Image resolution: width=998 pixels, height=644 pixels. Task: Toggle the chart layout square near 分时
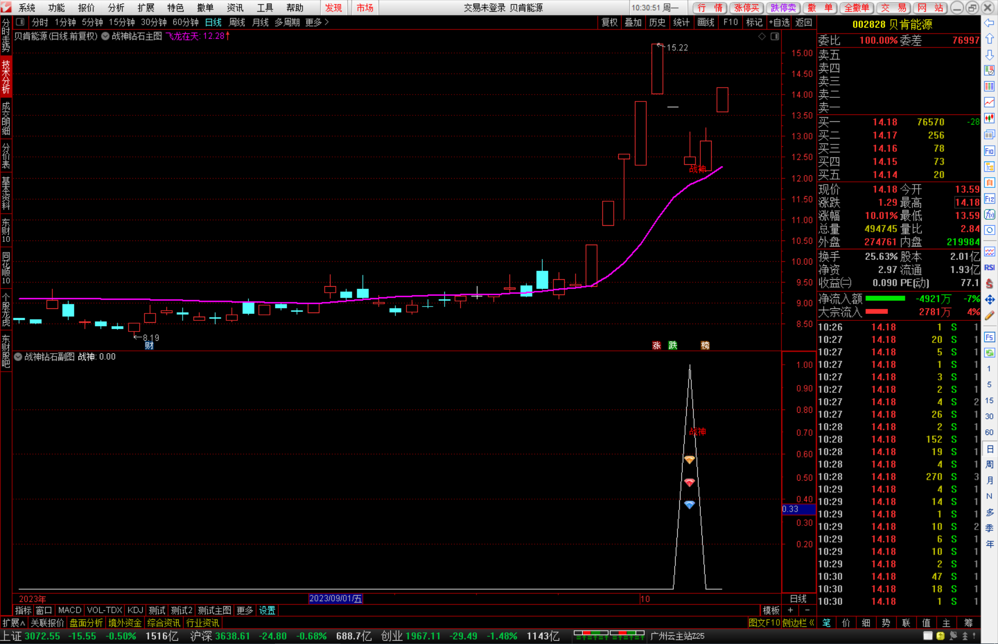click(20, 22)
